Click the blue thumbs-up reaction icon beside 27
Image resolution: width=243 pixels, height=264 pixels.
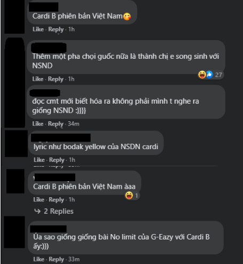tap(209, 75)
